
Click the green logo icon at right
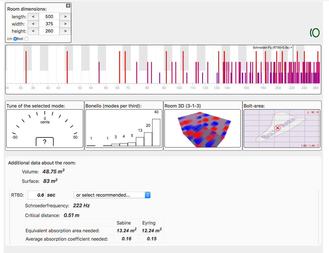click(x=315, y=33)
